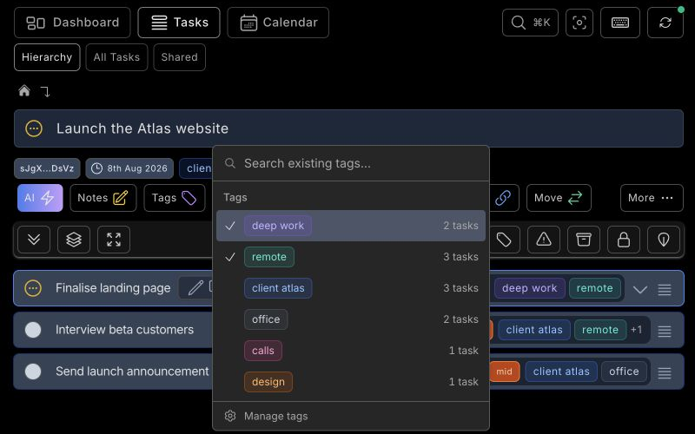Click the double chevron expand-all icon
The height and width of the screenshot is (434, 695).
(34, 240)
